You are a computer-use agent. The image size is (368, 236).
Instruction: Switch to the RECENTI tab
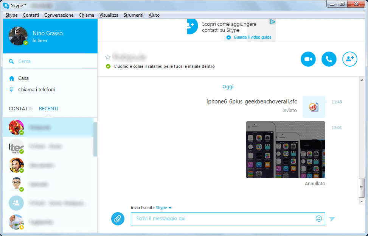click(x=48, y=109)
